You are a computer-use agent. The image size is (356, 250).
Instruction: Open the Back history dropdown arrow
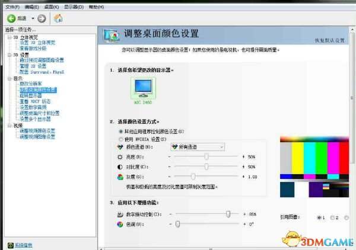pos(33,18)
